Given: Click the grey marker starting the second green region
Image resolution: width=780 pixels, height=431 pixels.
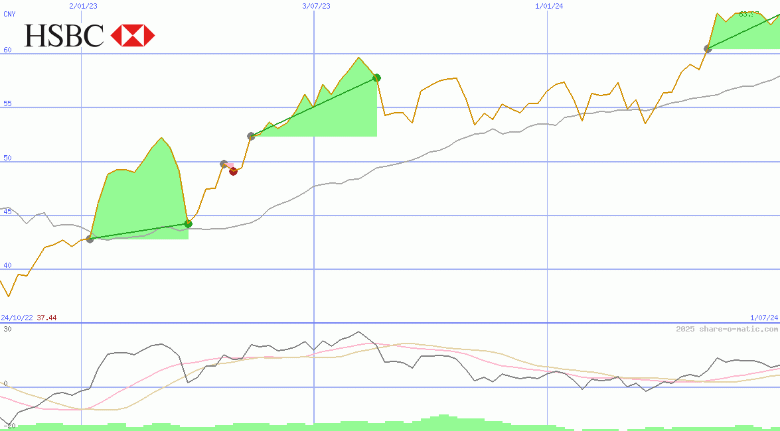Looking at the screenshot, I should click(251, 136).
